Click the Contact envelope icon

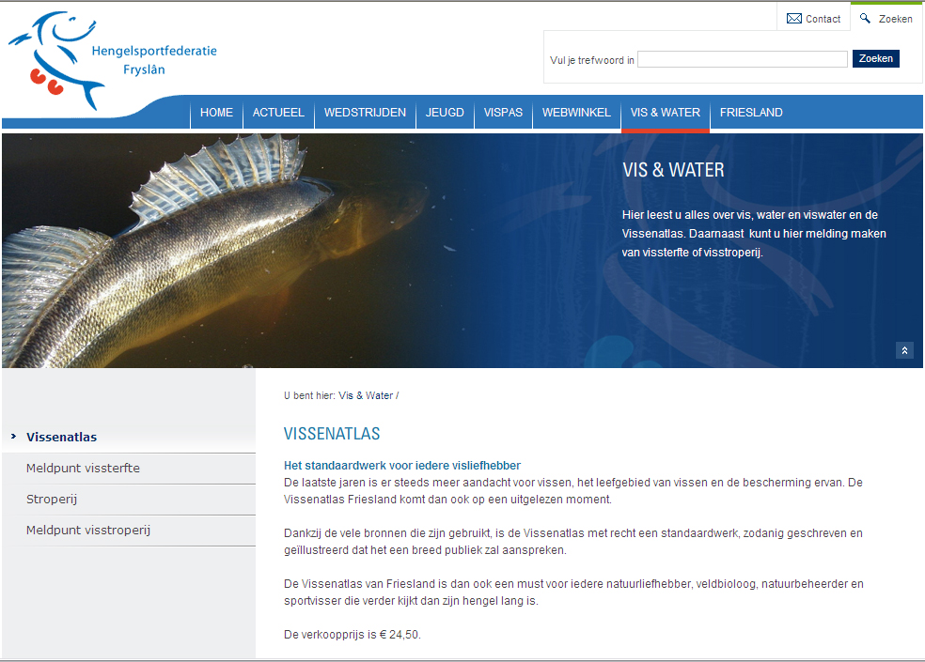794,19
